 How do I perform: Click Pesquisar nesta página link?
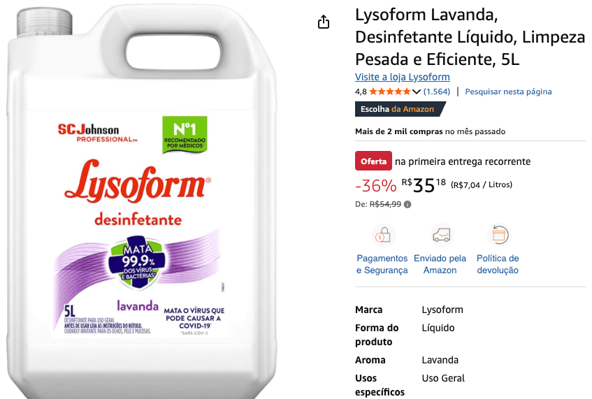[x=508, y=92]
